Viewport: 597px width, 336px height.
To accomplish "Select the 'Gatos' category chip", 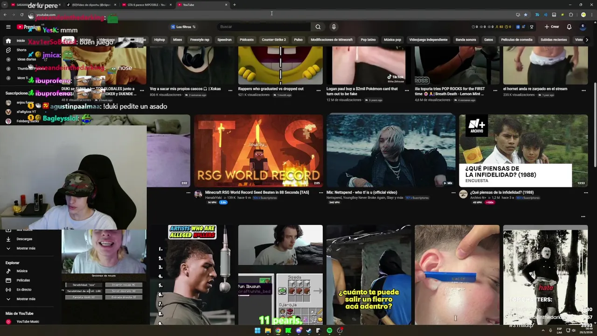I will (x=488, y=40).
